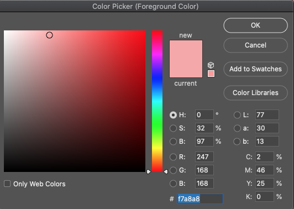Enable the Only Web Colors checkbox
This screenshot has height=209, width=294.
pyautogui.click(x=7, y=184)
